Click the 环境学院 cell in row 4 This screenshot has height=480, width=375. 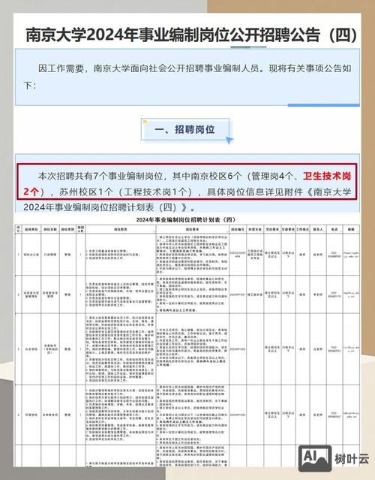[x=31, y=415]
